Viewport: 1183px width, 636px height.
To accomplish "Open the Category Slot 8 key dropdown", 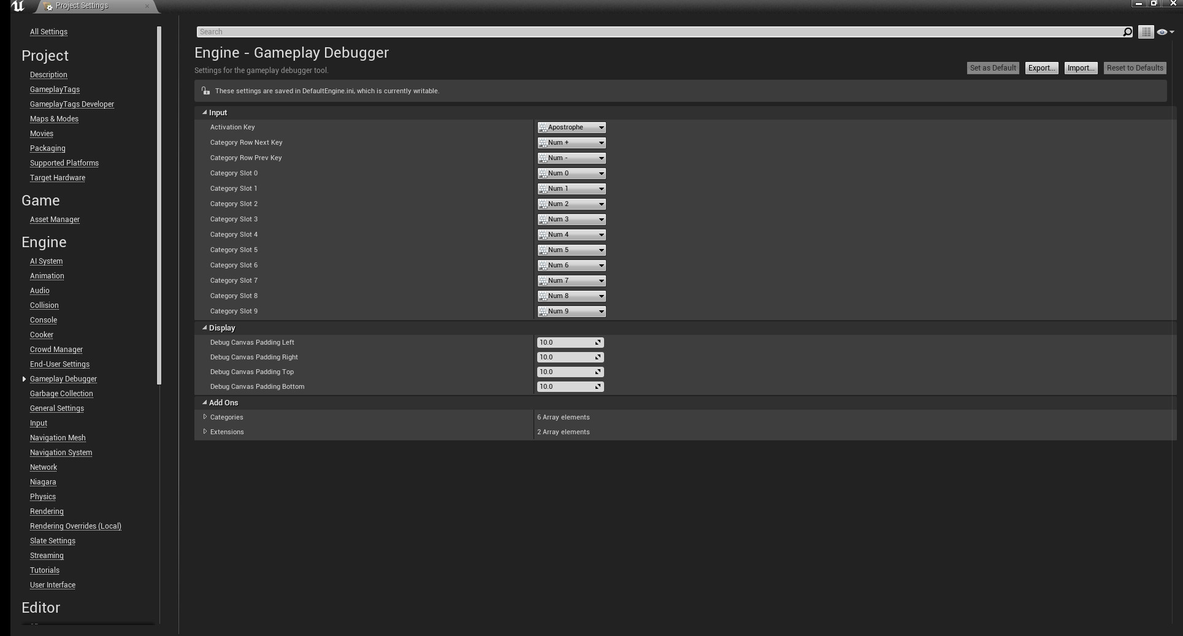I will coord(572,296).
